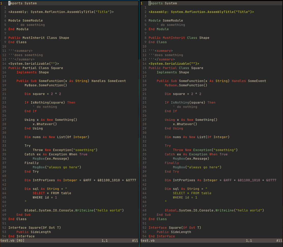Click 'SELECT * FROM table' in right pane

[192, 193]
